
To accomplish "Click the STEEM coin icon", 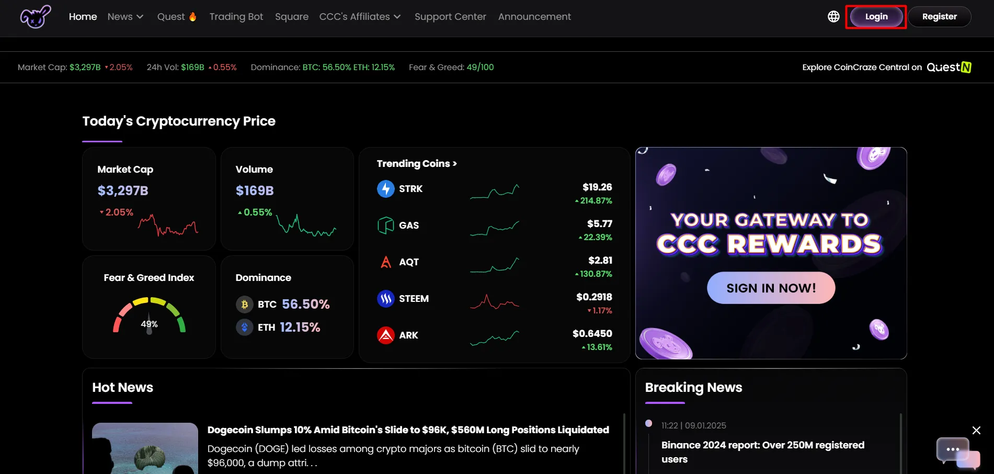I will (x=385, y=299).
